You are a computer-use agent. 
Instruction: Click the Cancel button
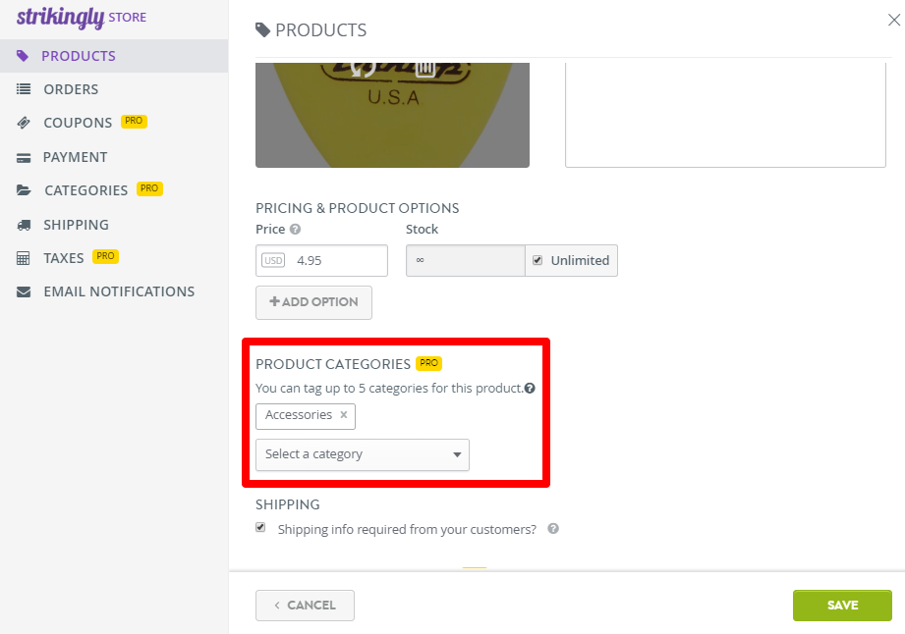click(305, 606)
